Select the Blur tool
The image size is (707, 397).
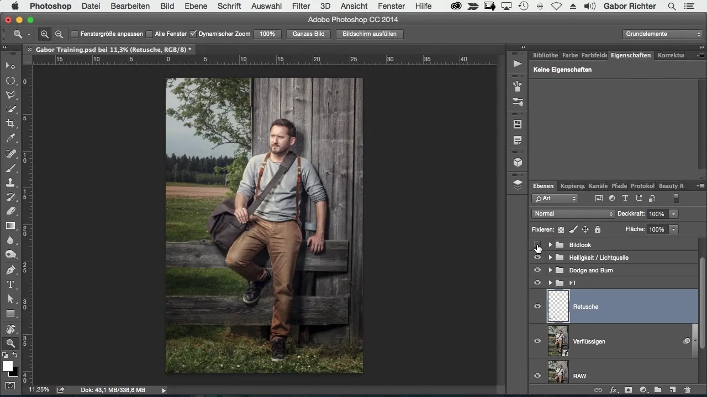pyautogui.click(x=10, y=240)
